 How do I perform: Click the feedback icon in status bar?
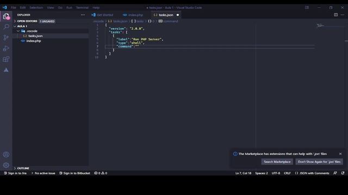[335, 173]
